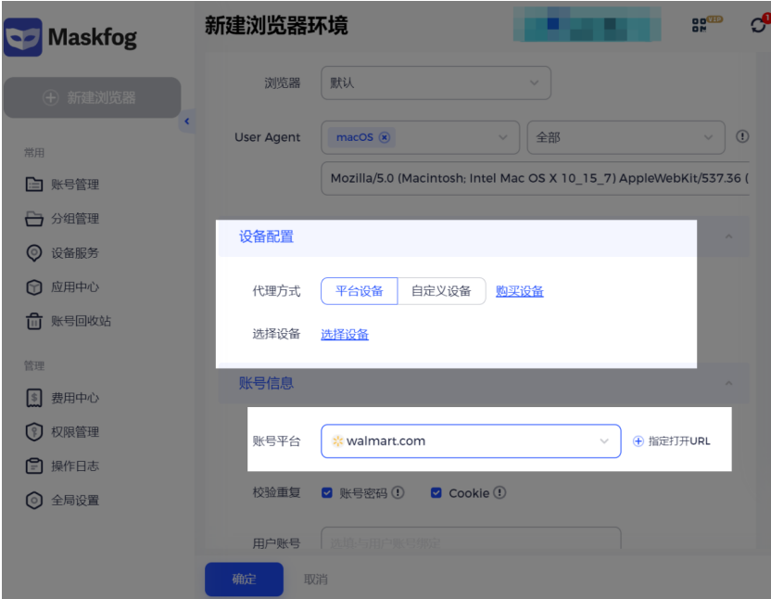Open 操作日志 page
Screen dimensions: 771x599
click(75, 466)
